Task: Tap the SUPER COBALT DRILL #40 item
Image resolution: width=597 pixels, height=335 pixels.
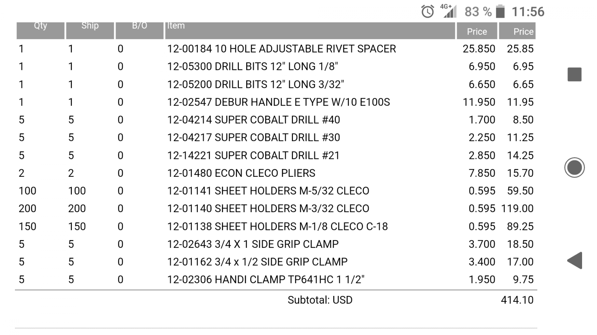Action: 253,120
